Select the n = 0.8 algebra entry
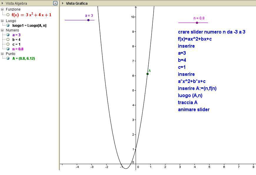Viewport: 256px width, 175px height. [18, 49]
